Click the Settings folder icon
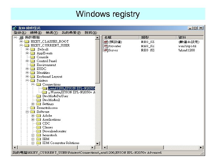 pos(38,104)
